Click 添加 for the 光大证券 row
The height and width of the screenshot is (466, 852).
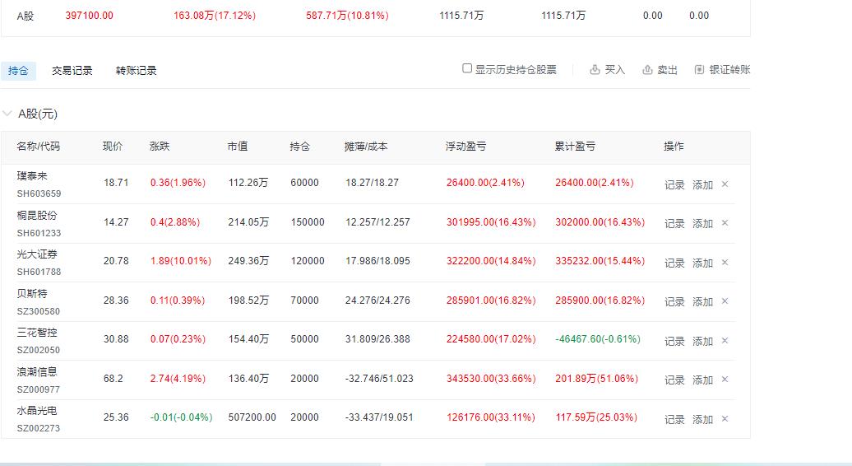pos(702,263)
